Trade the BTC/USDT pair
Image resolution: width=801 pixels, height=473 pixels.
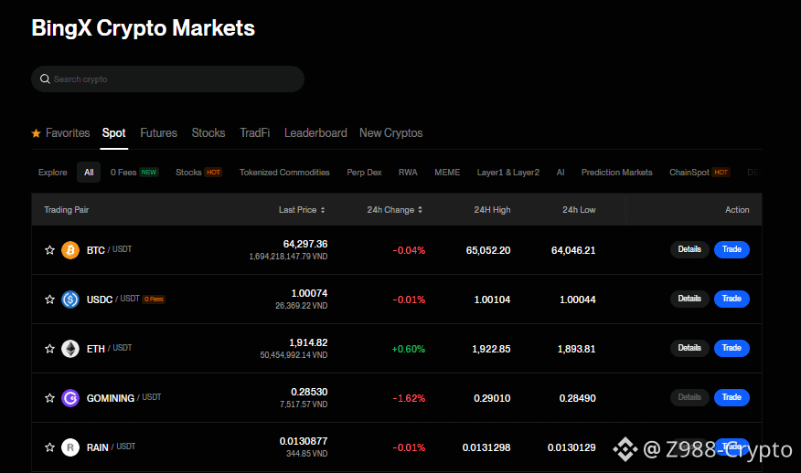(732, 249)
